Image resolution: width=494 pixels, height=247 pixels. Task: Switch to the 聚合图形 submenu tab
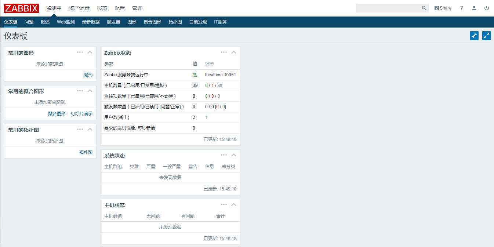(152, 22)
